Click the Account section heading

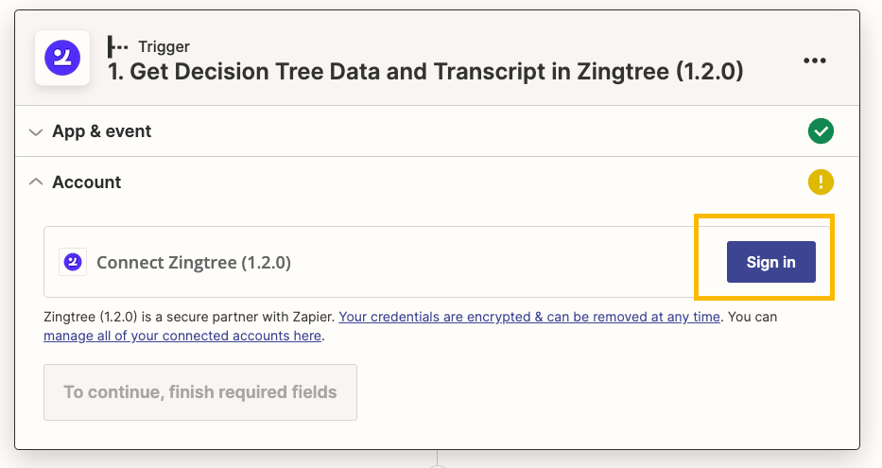pos(87,182)
